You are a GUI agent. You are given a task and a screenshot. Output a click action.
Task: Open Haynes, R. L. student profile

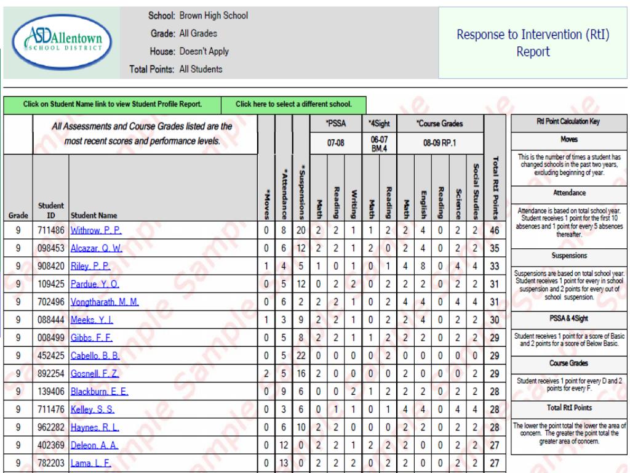(95, 427)
